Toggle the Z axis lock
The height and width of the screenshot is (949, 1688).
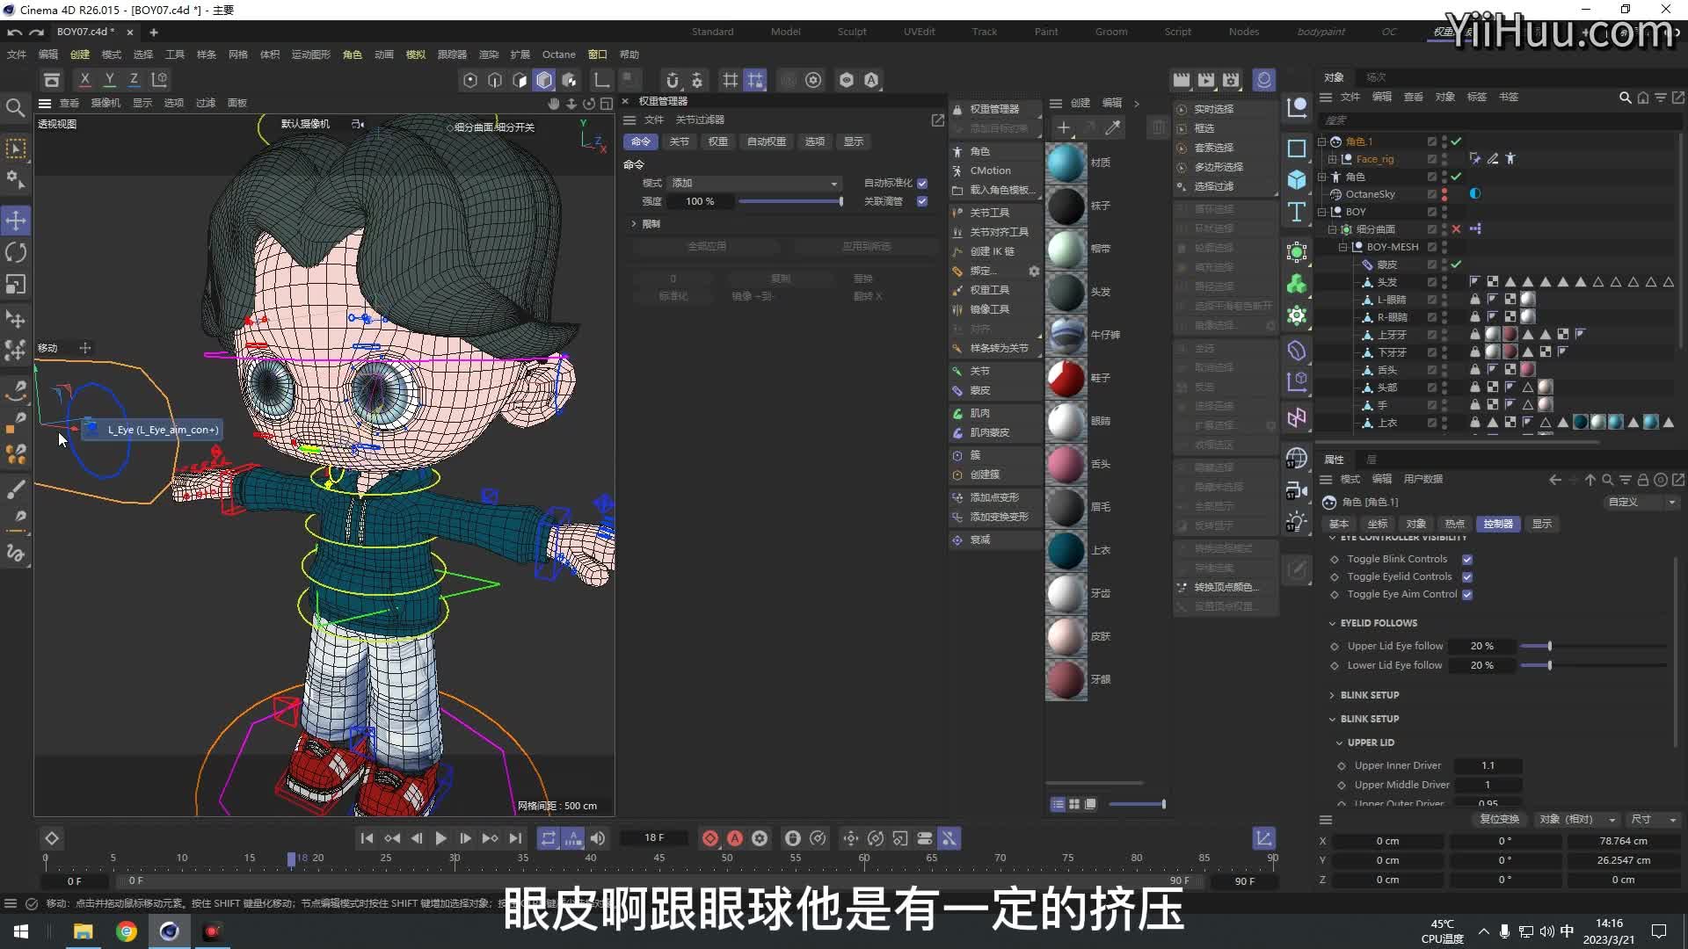pyautogui.click(x=134, y=80)
